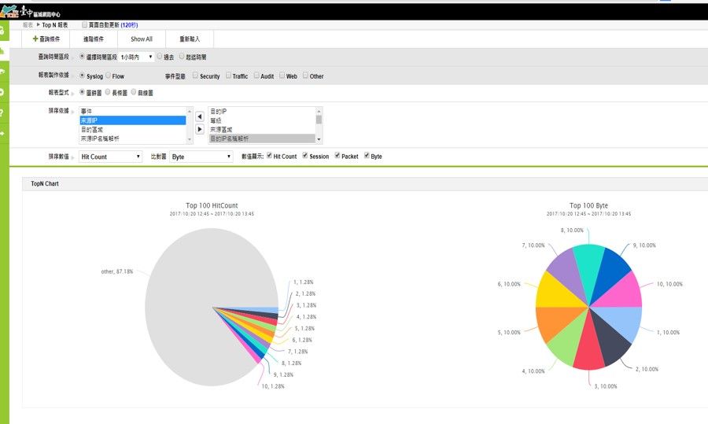This screenshot has height=424, width=708.
Task: Select the 選擇時間區段 radio button
Action: [82, 57]
